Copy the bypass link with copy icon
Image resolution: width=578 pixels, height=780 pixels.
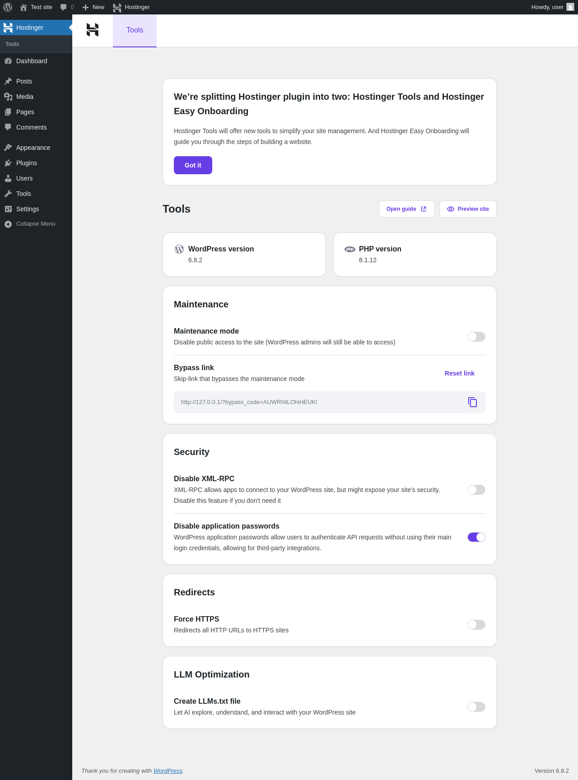pos(473,402)
